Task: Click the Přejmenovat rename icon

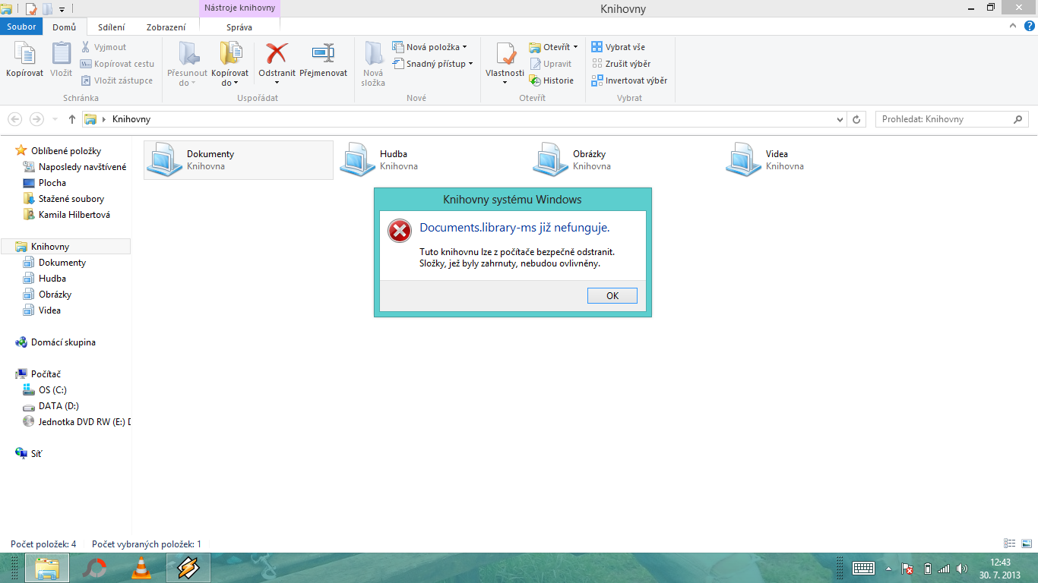Action: (324, 53)
